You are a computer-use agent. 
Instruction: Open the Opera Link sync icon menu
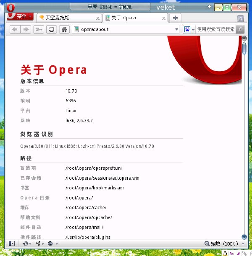coord(27,243)
